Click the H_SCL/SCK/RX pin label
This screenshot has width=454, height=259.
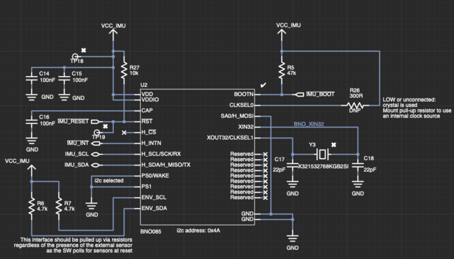click(161, 154)
